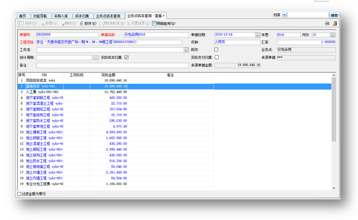358x220 pixels.
Task: Click the grid vertical scrollbar thumb
Action: tap(333, 110)
